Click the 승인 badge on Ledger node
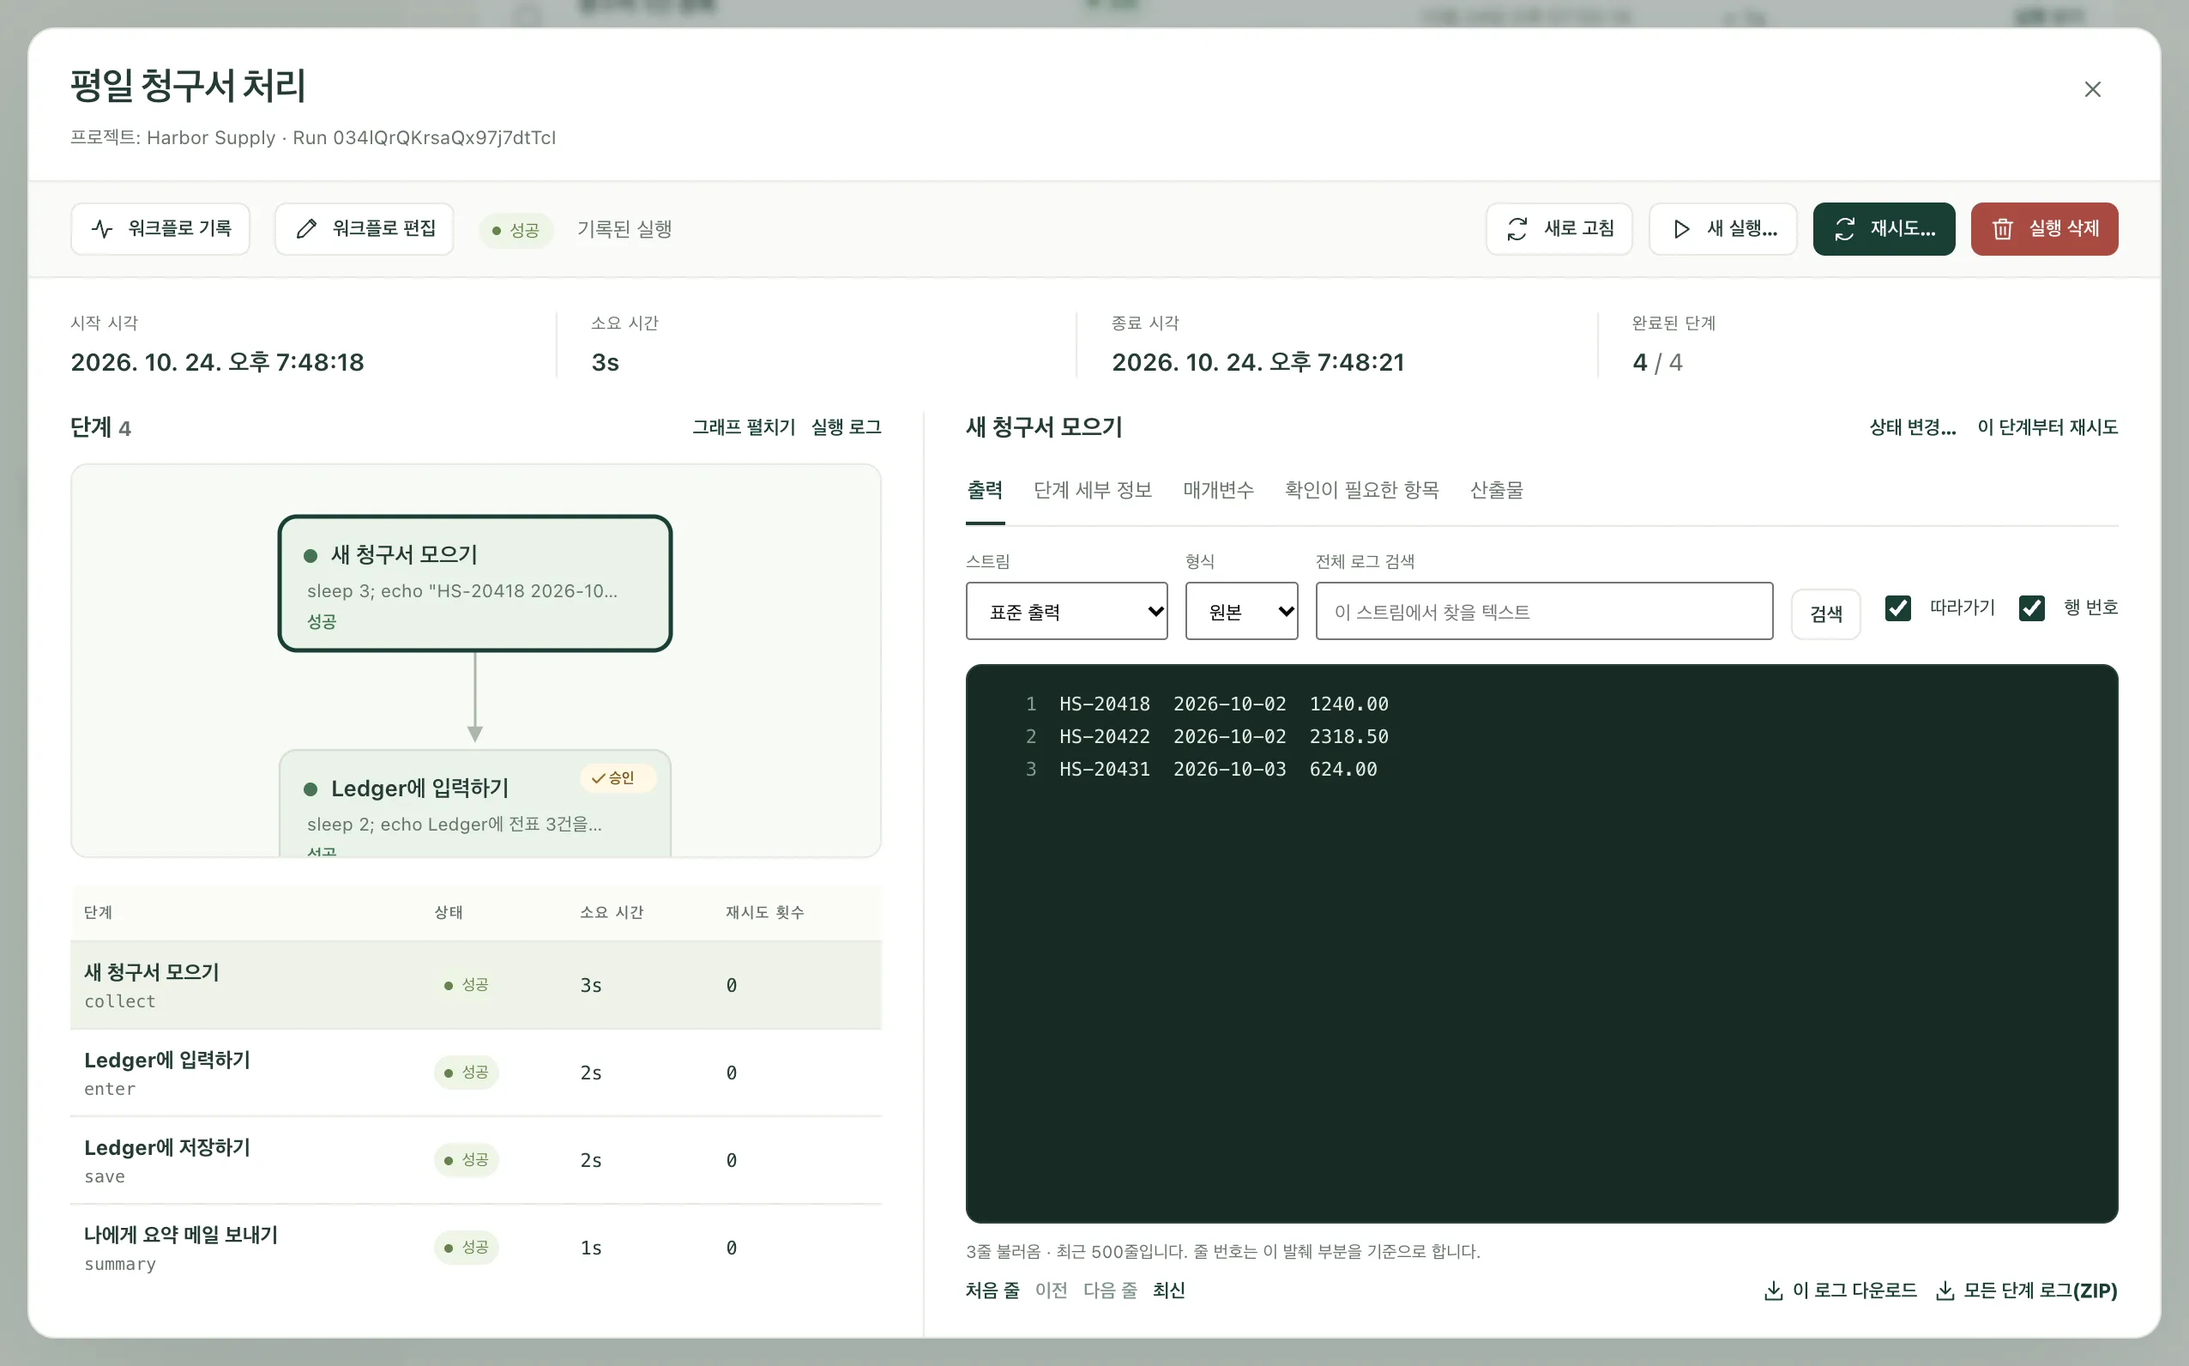The image size is (2189, 1366). 618,778
